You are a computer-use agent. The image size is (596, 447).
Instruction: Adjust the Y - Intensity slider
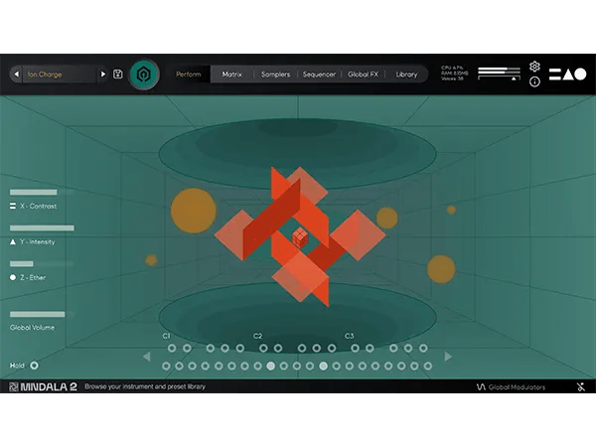42,227
